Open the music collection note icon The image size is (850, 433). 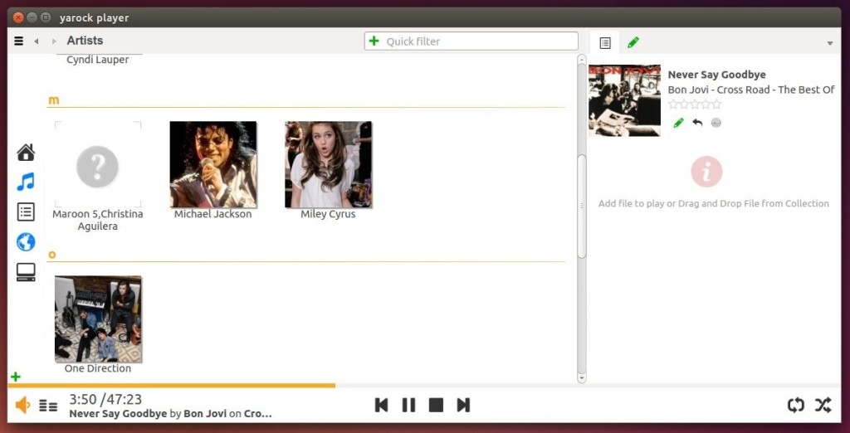tap(26, 182)
